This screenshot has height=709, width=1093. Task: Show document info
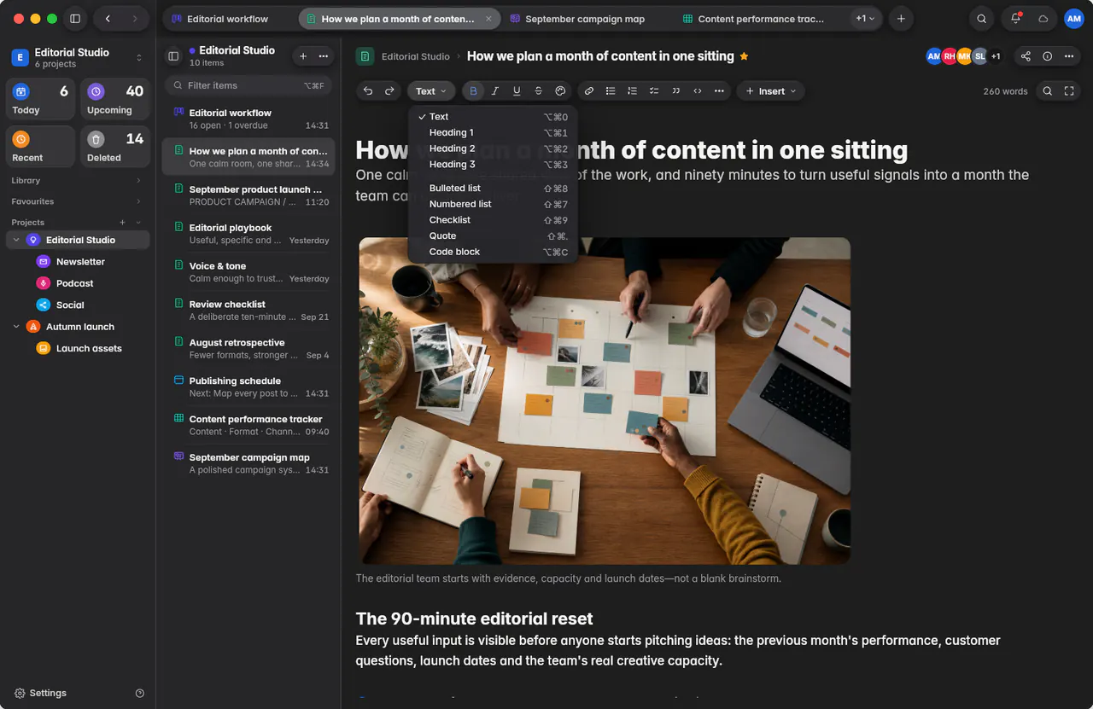(1048, 56)
